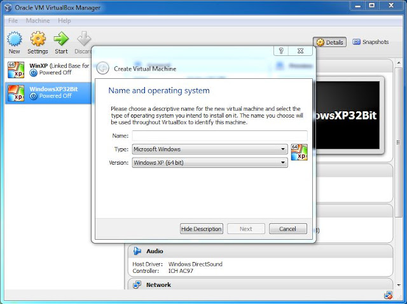Click the Discard down-arrow toolbar icon
The width and height of the screenshot is (407, 304).
[84, 39]
